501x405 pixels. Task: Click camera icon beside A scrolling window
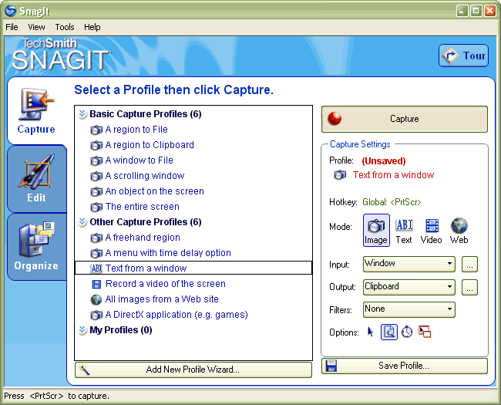[96, 176]
